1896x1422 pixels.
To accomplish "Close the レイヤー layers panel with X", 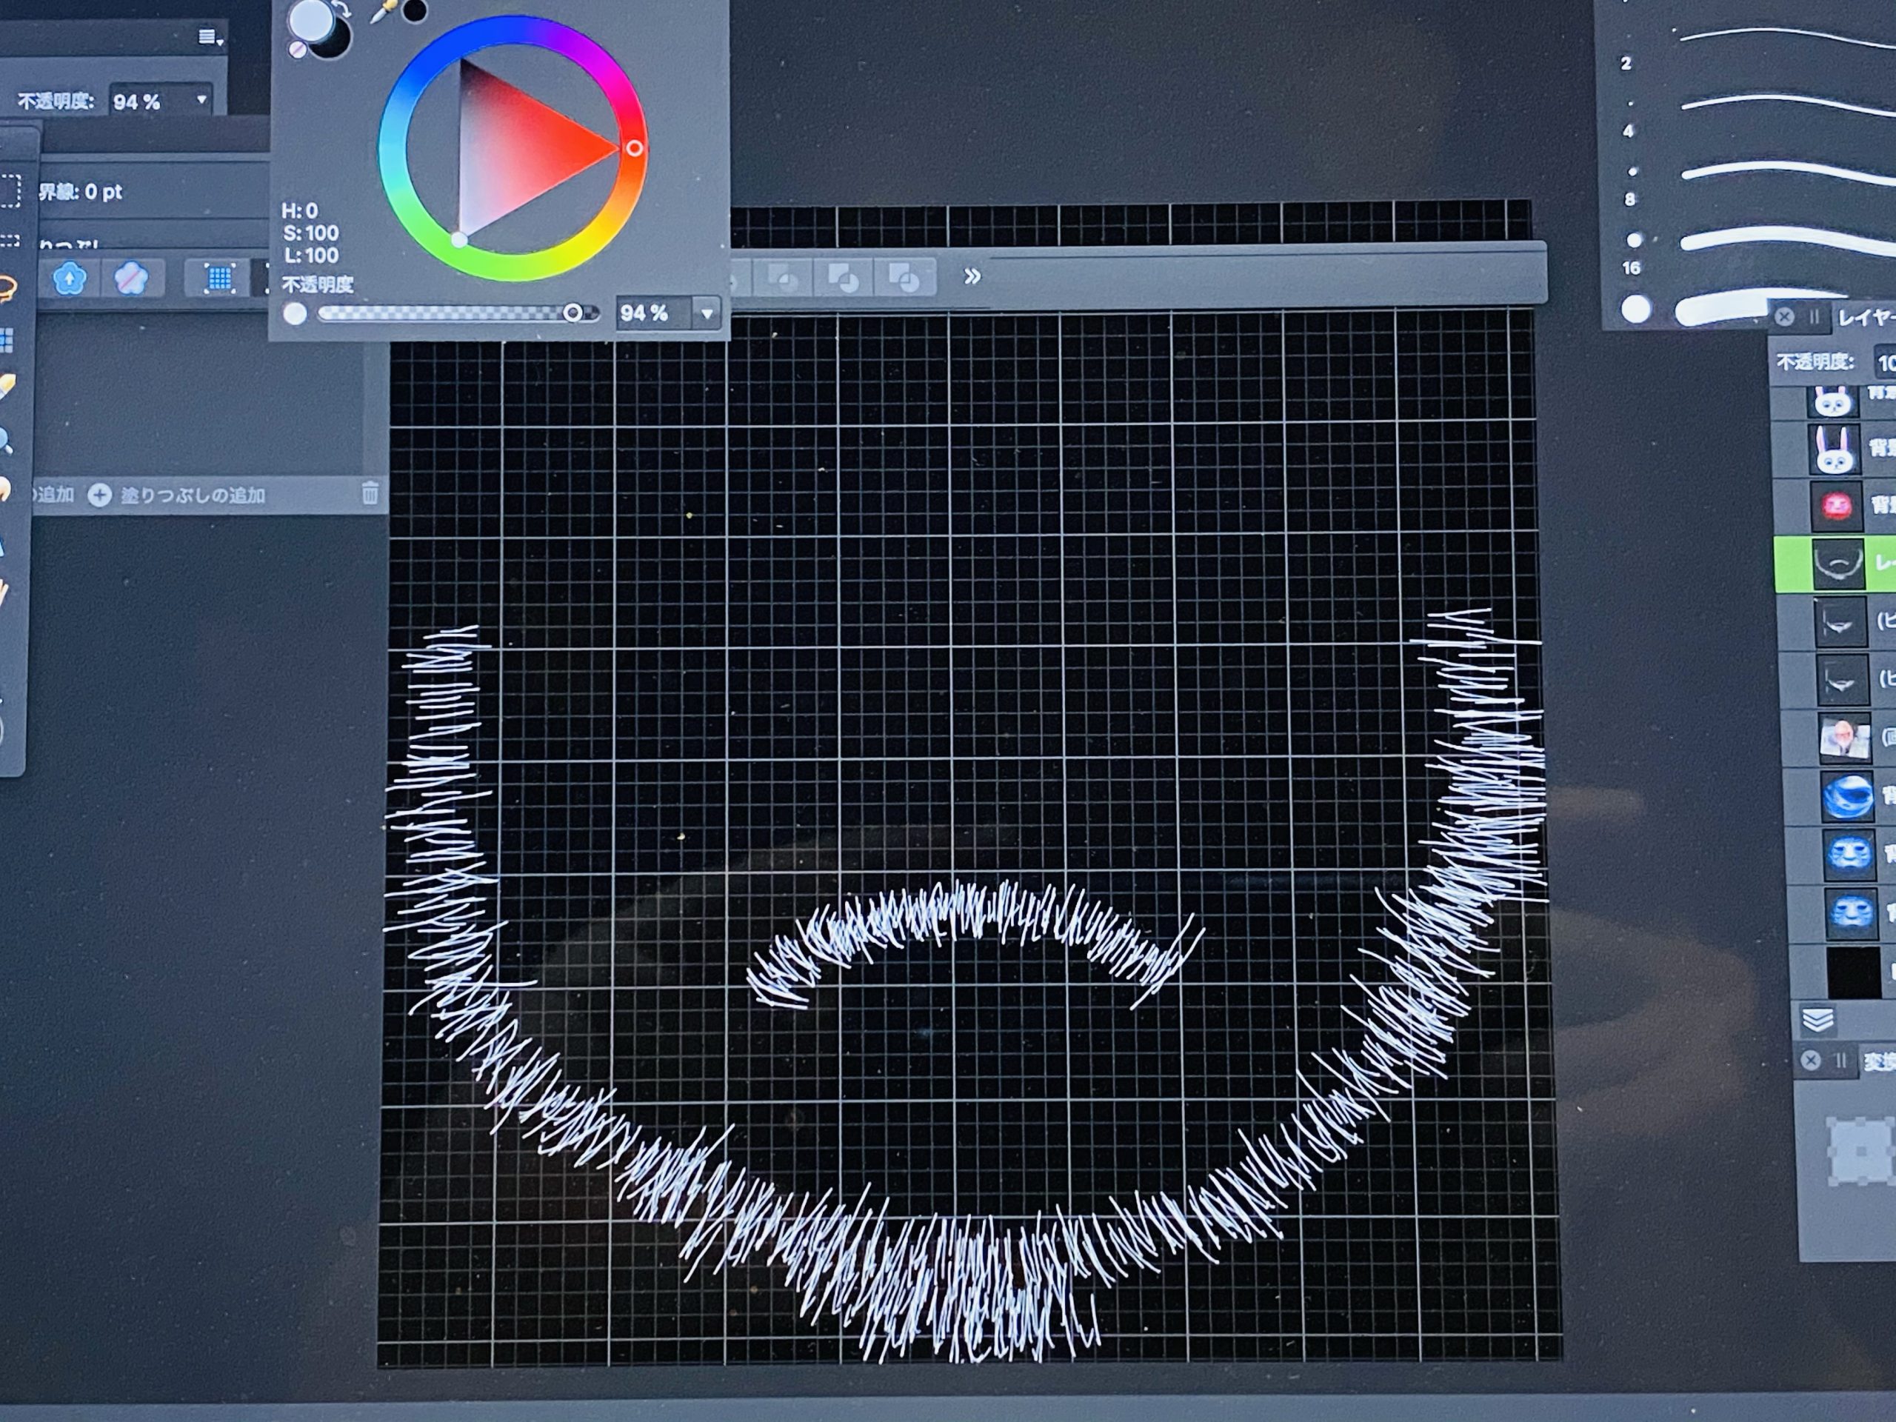I will (1785, 316).
